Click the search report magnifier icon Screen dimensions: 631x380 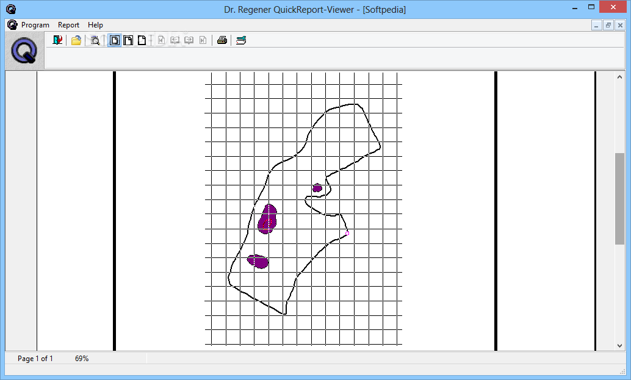coord(95,40)
